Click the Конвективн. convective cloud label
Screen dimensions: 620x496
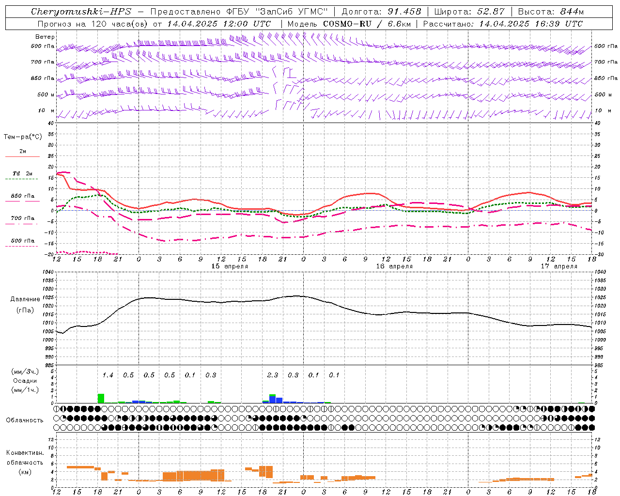coord(25,453)
